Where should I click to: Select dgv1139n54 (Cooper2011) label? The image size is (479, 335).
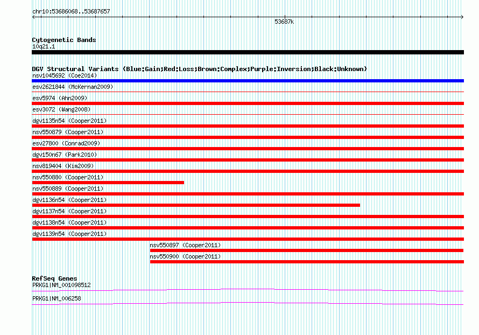pos(69,234)
